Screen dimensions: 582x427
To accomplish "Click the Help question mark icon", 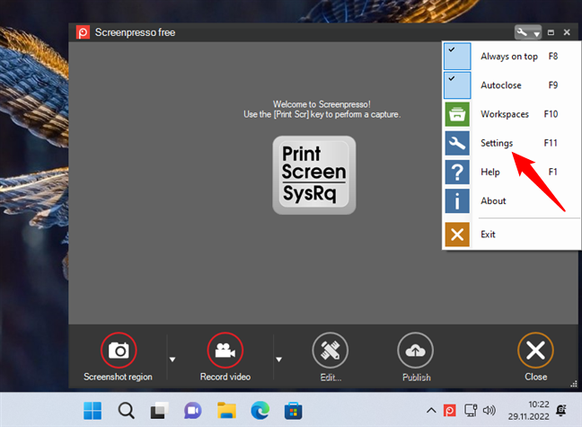I will (457, 172).
